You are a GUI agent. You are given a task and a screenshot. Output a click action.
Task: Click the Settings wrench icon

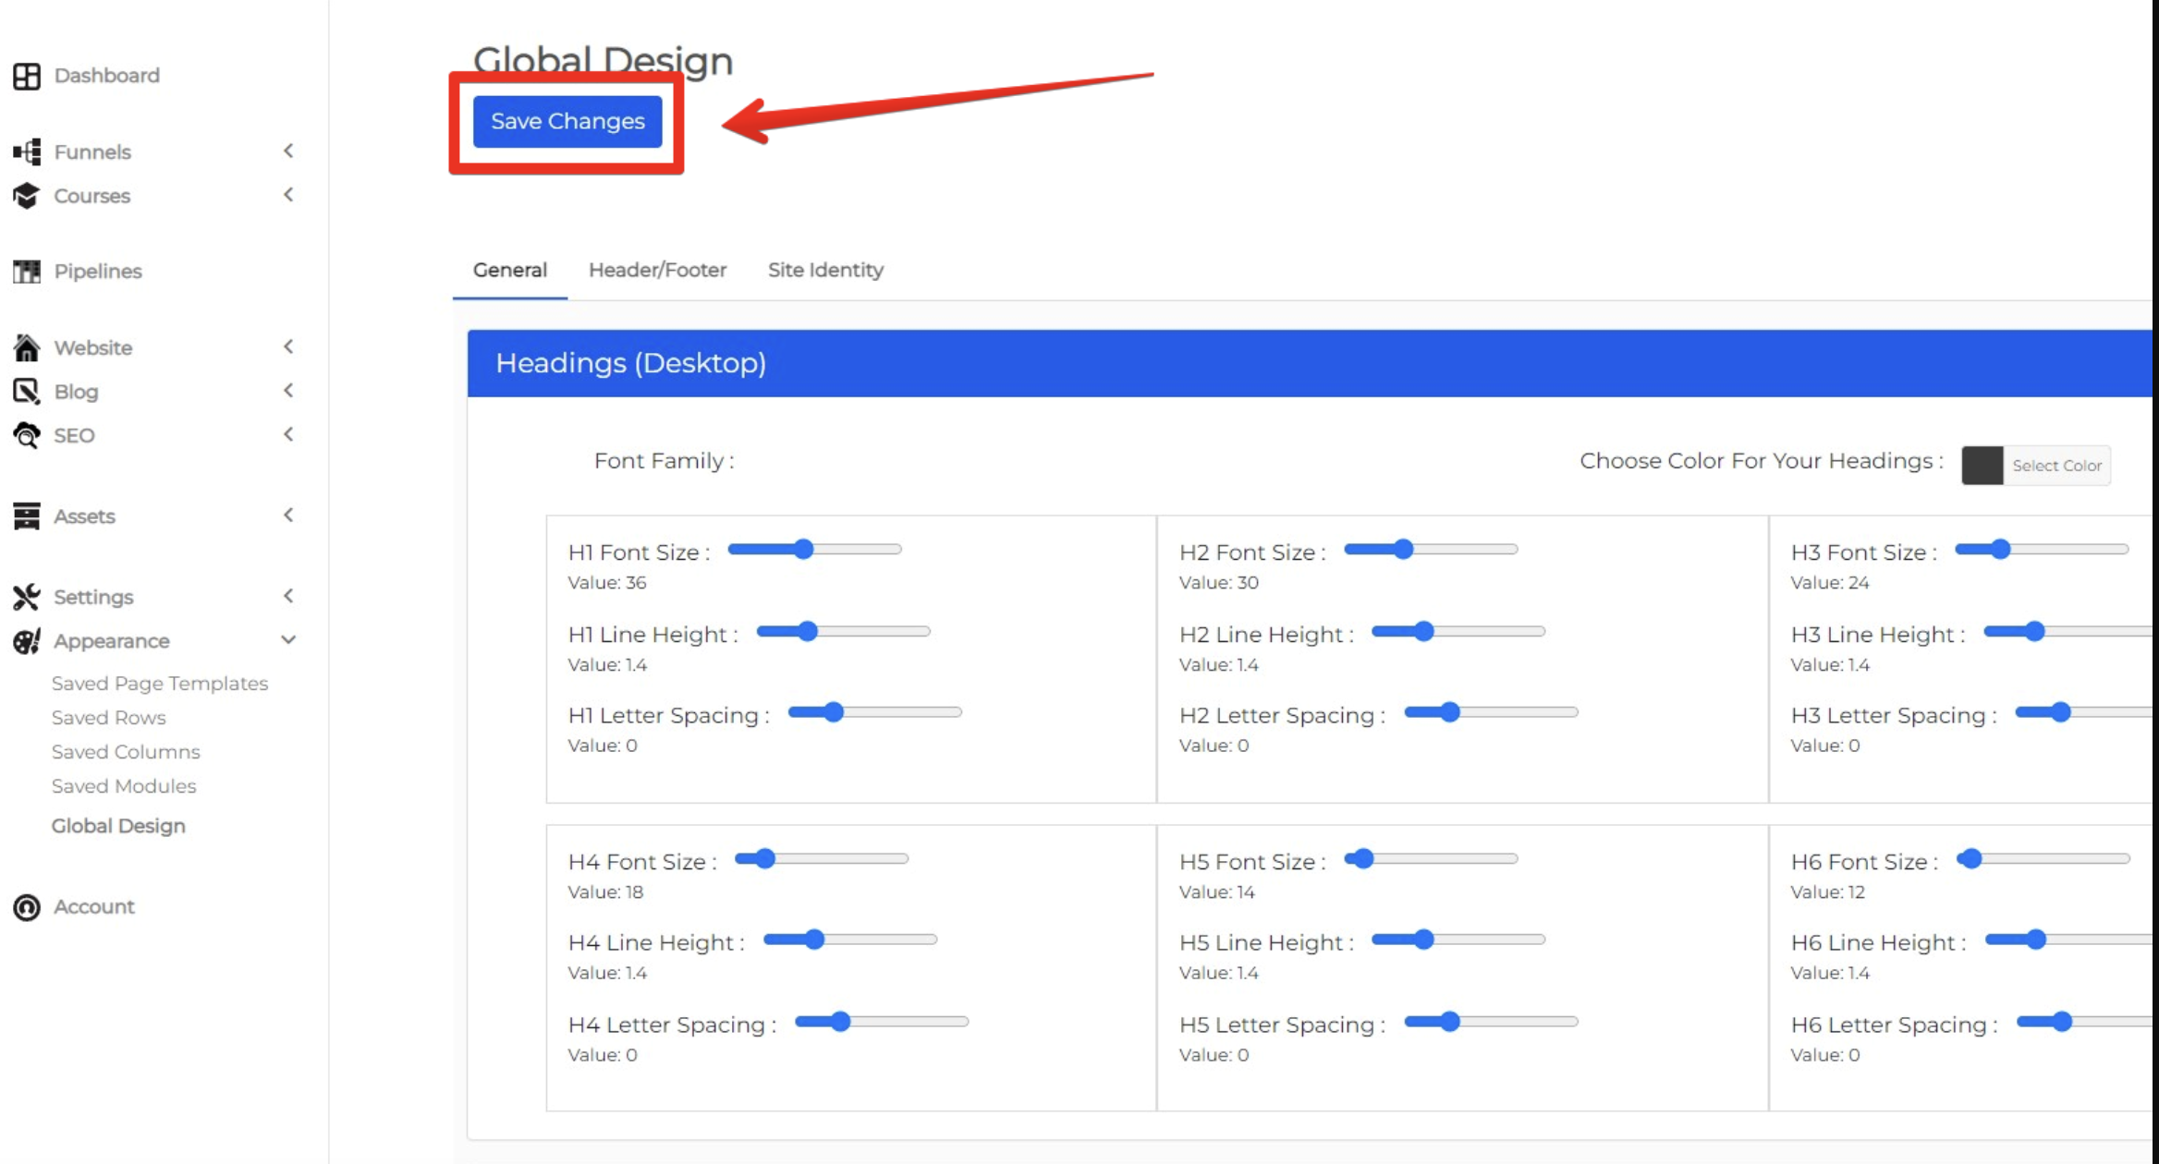point(27,597)
